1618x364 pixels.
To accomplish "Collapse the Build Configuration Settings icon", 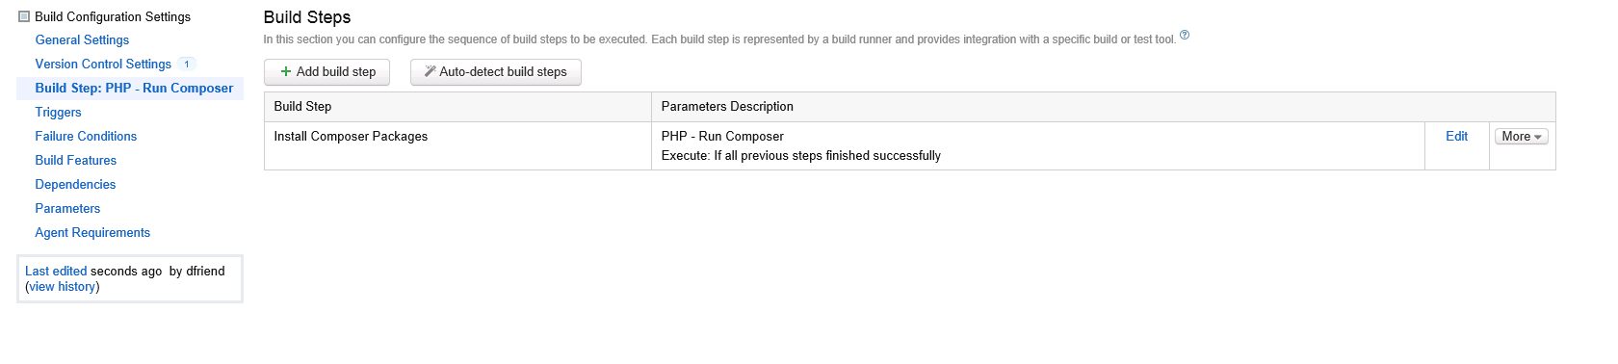I will tap(24, 16).
